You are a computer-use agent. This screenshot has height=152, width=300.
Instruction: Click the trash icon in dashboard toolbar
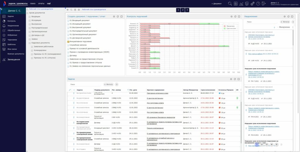coord(75,10)
